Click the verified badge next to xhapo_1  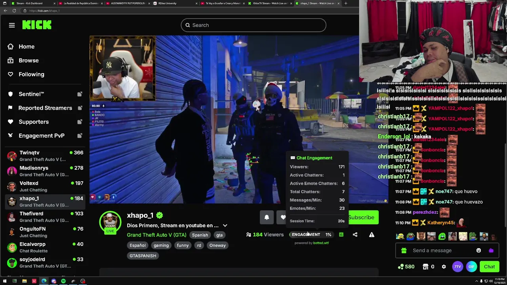pyautogui.click(x=160, y=215)
